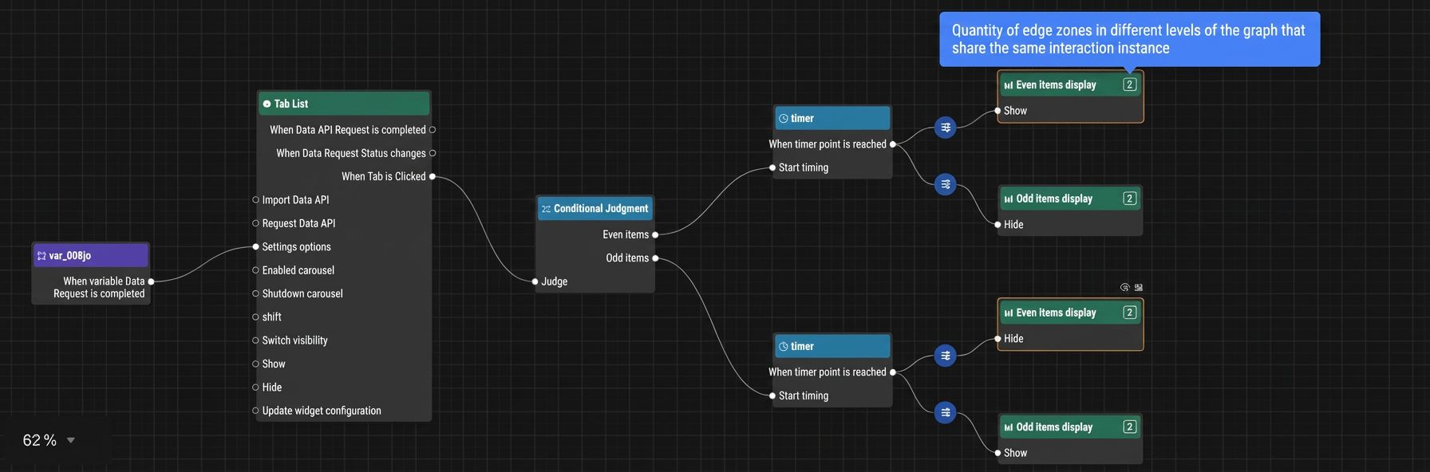Click the Import Data API input port
The image size is (1430, 472).
(x=255, y=200)
